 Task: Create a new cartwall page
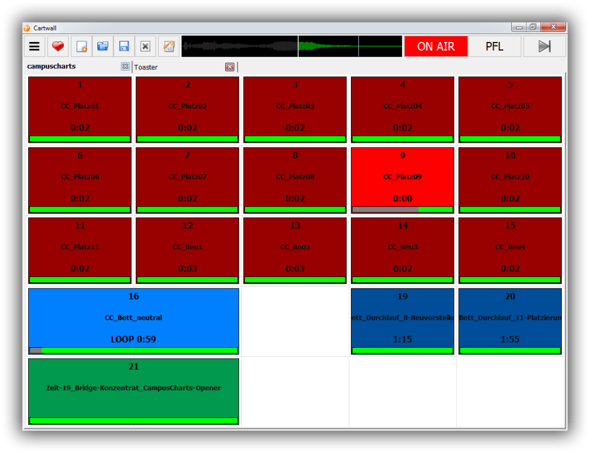(81, 46)
